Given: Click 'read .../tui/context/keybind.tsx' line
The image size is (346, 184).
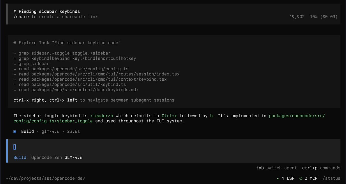Looking at the screenshot, I should click(x=90, y=79).
